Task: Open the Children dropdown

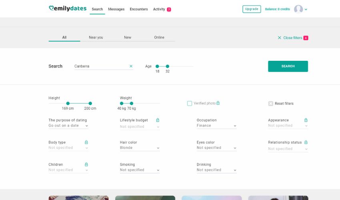Action: click(x=68, y=170)
